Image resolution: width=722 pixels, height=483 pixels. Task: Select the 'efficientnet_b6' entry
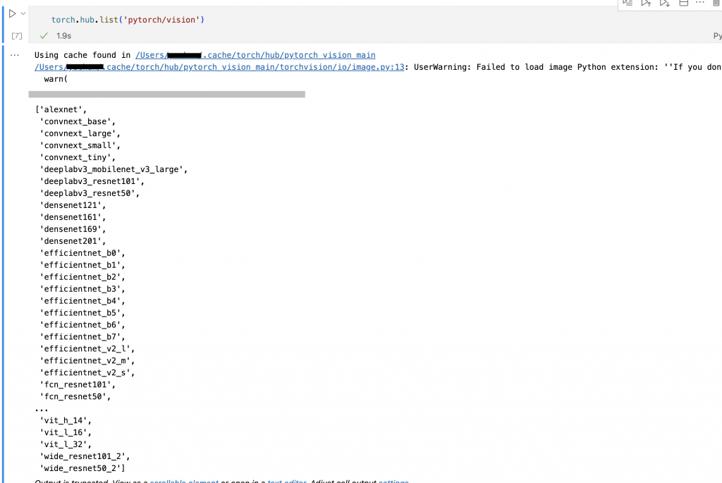pos(82,325)
